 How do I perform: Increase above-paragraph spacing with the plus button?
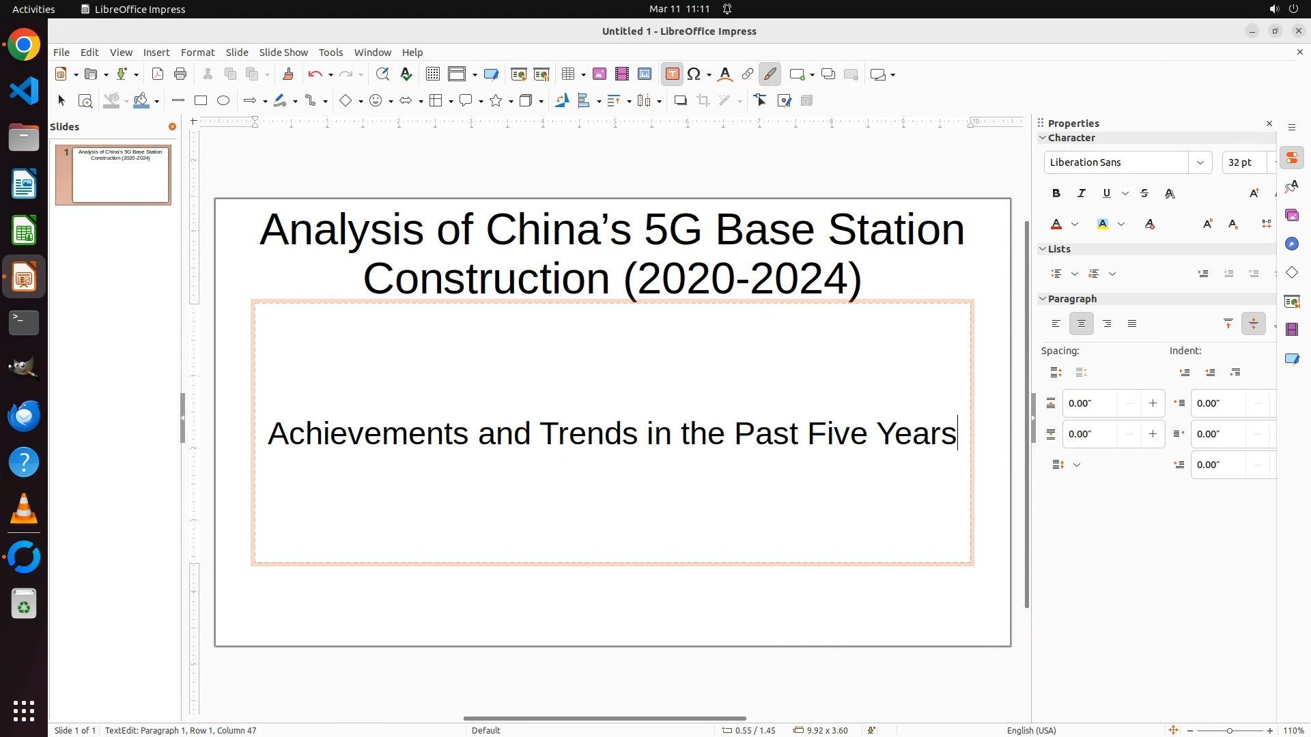(x=1153, y=403)
